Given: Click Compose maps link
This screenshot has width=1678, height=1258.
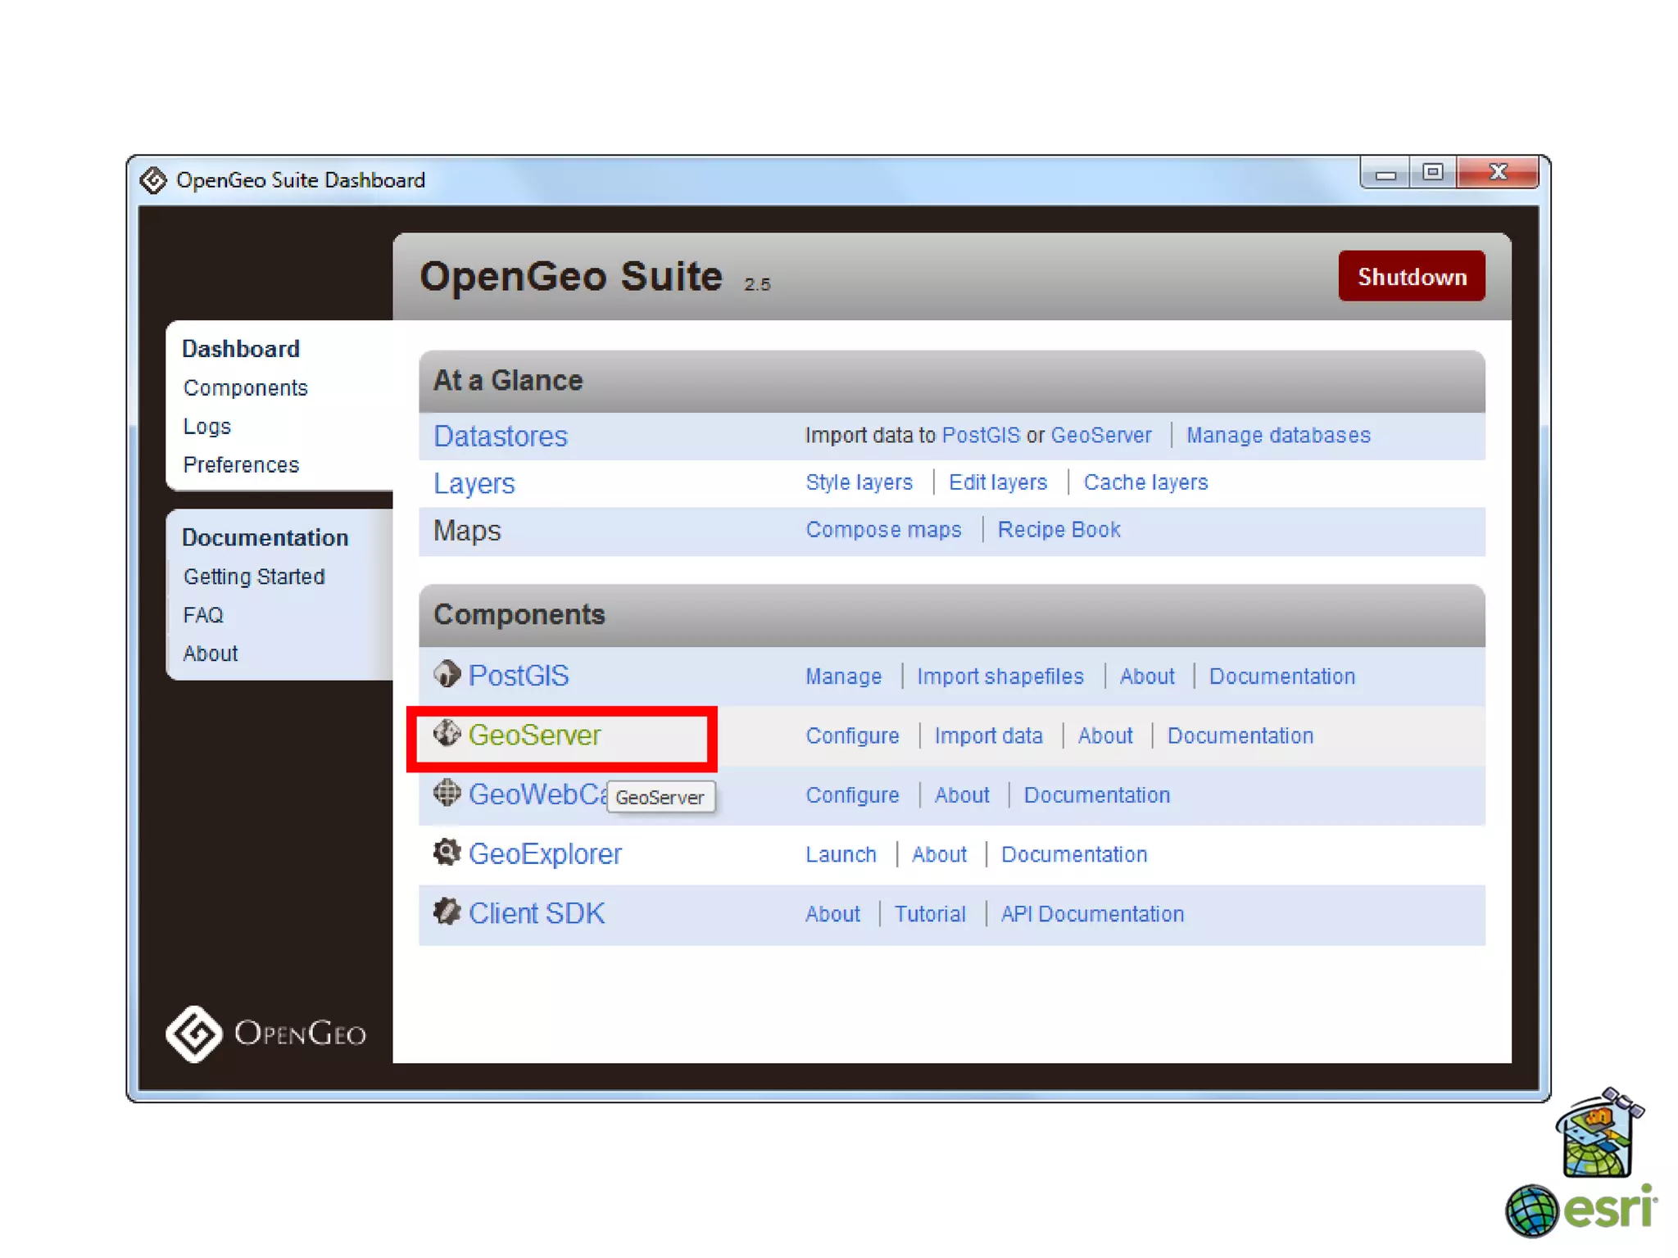Looking at the screenshot, I should coord(882,530).
